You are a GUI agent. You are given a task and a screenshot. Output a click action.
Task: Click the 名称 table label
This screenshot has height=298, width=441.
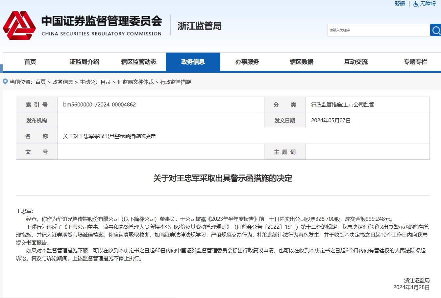click(37, 136)
